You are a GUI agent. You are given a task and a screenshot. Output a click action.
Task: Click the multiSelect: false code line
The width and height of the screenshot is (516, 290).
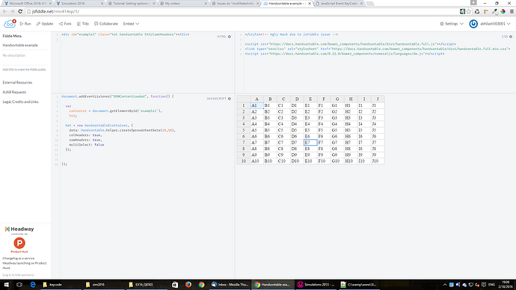click(87, 145)
